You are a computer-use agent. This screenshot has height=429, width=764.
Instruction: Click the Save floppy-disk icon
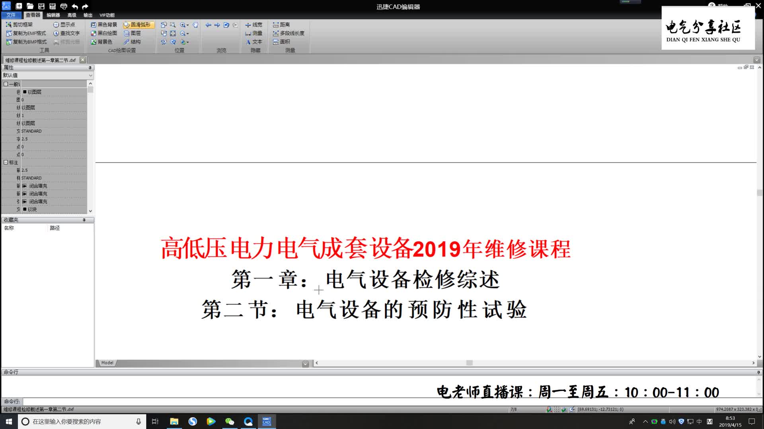click(x=41, y=6)
